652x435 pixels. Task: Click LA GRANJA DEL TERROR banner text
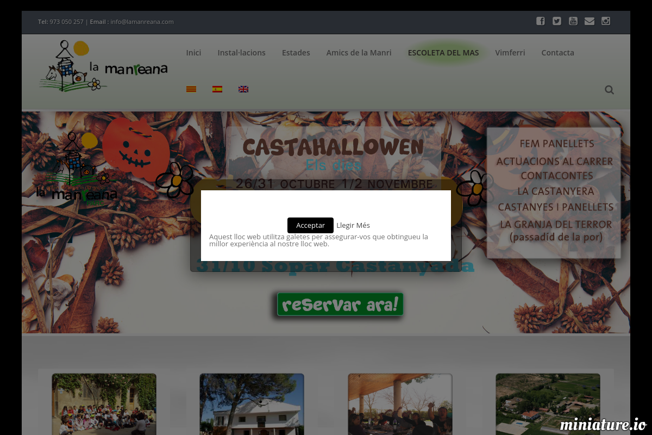click(x=556, y=224)
